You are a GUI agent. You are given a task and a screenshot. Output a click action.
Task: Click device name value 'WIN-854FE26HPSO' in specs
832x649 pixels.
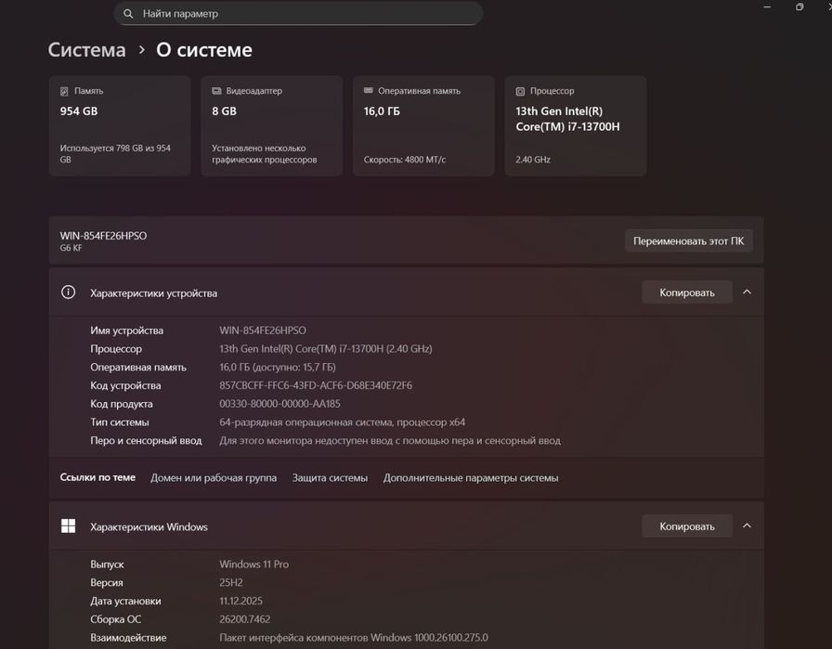[263, 331]
